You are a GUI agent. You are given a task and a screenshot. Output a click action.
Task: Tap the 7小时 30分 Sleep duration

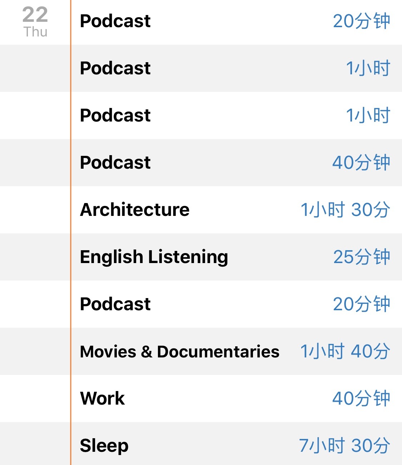tap(344, 445)
